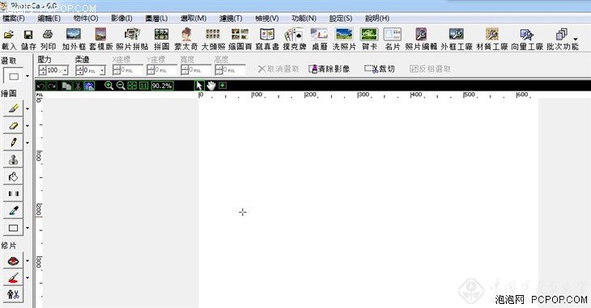Pick the paint bucket fill tool
Screen dimensions: 591x308
pos(13,176)
